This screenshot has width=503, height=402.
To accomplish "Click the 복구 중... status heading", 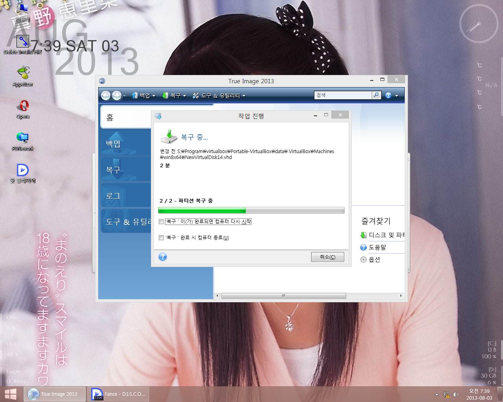I will tap(195, 137).
